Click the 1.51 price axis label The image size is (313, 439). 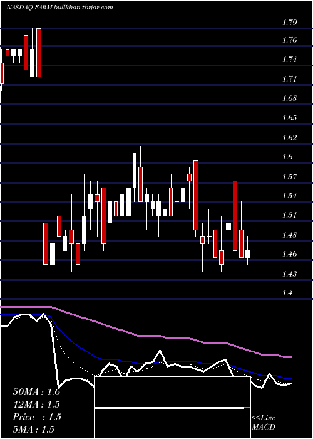tap(291, 215)
